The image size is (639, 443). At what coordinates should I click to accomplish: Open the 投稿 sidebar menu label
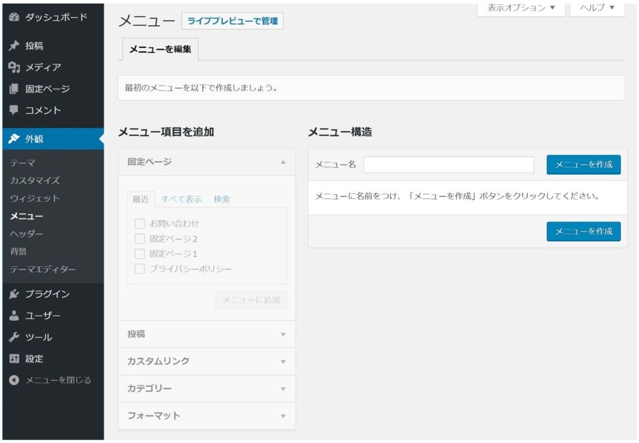click(34, 46)
